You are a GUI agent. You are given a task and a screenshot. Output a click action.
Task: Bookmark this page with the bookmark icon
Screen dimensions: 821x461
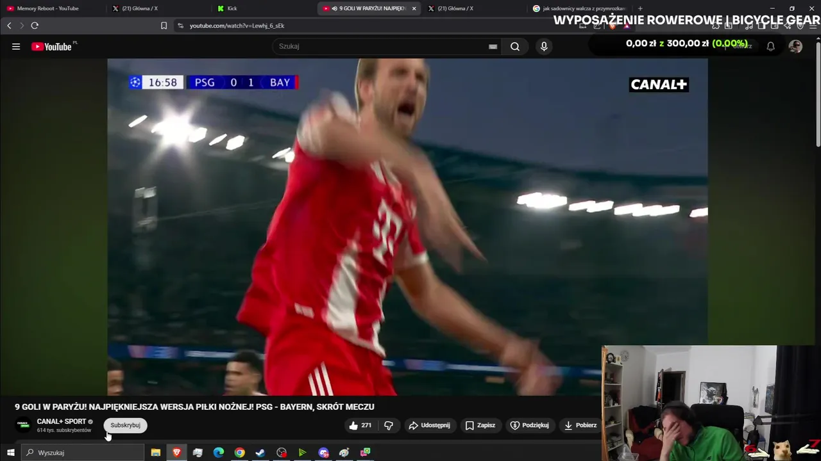click(x=164, y=26)
